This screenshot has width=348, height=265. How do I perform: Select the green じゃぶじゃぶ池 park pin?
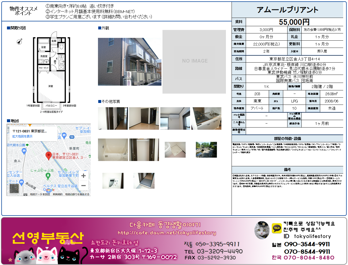[x=48, y=176]
